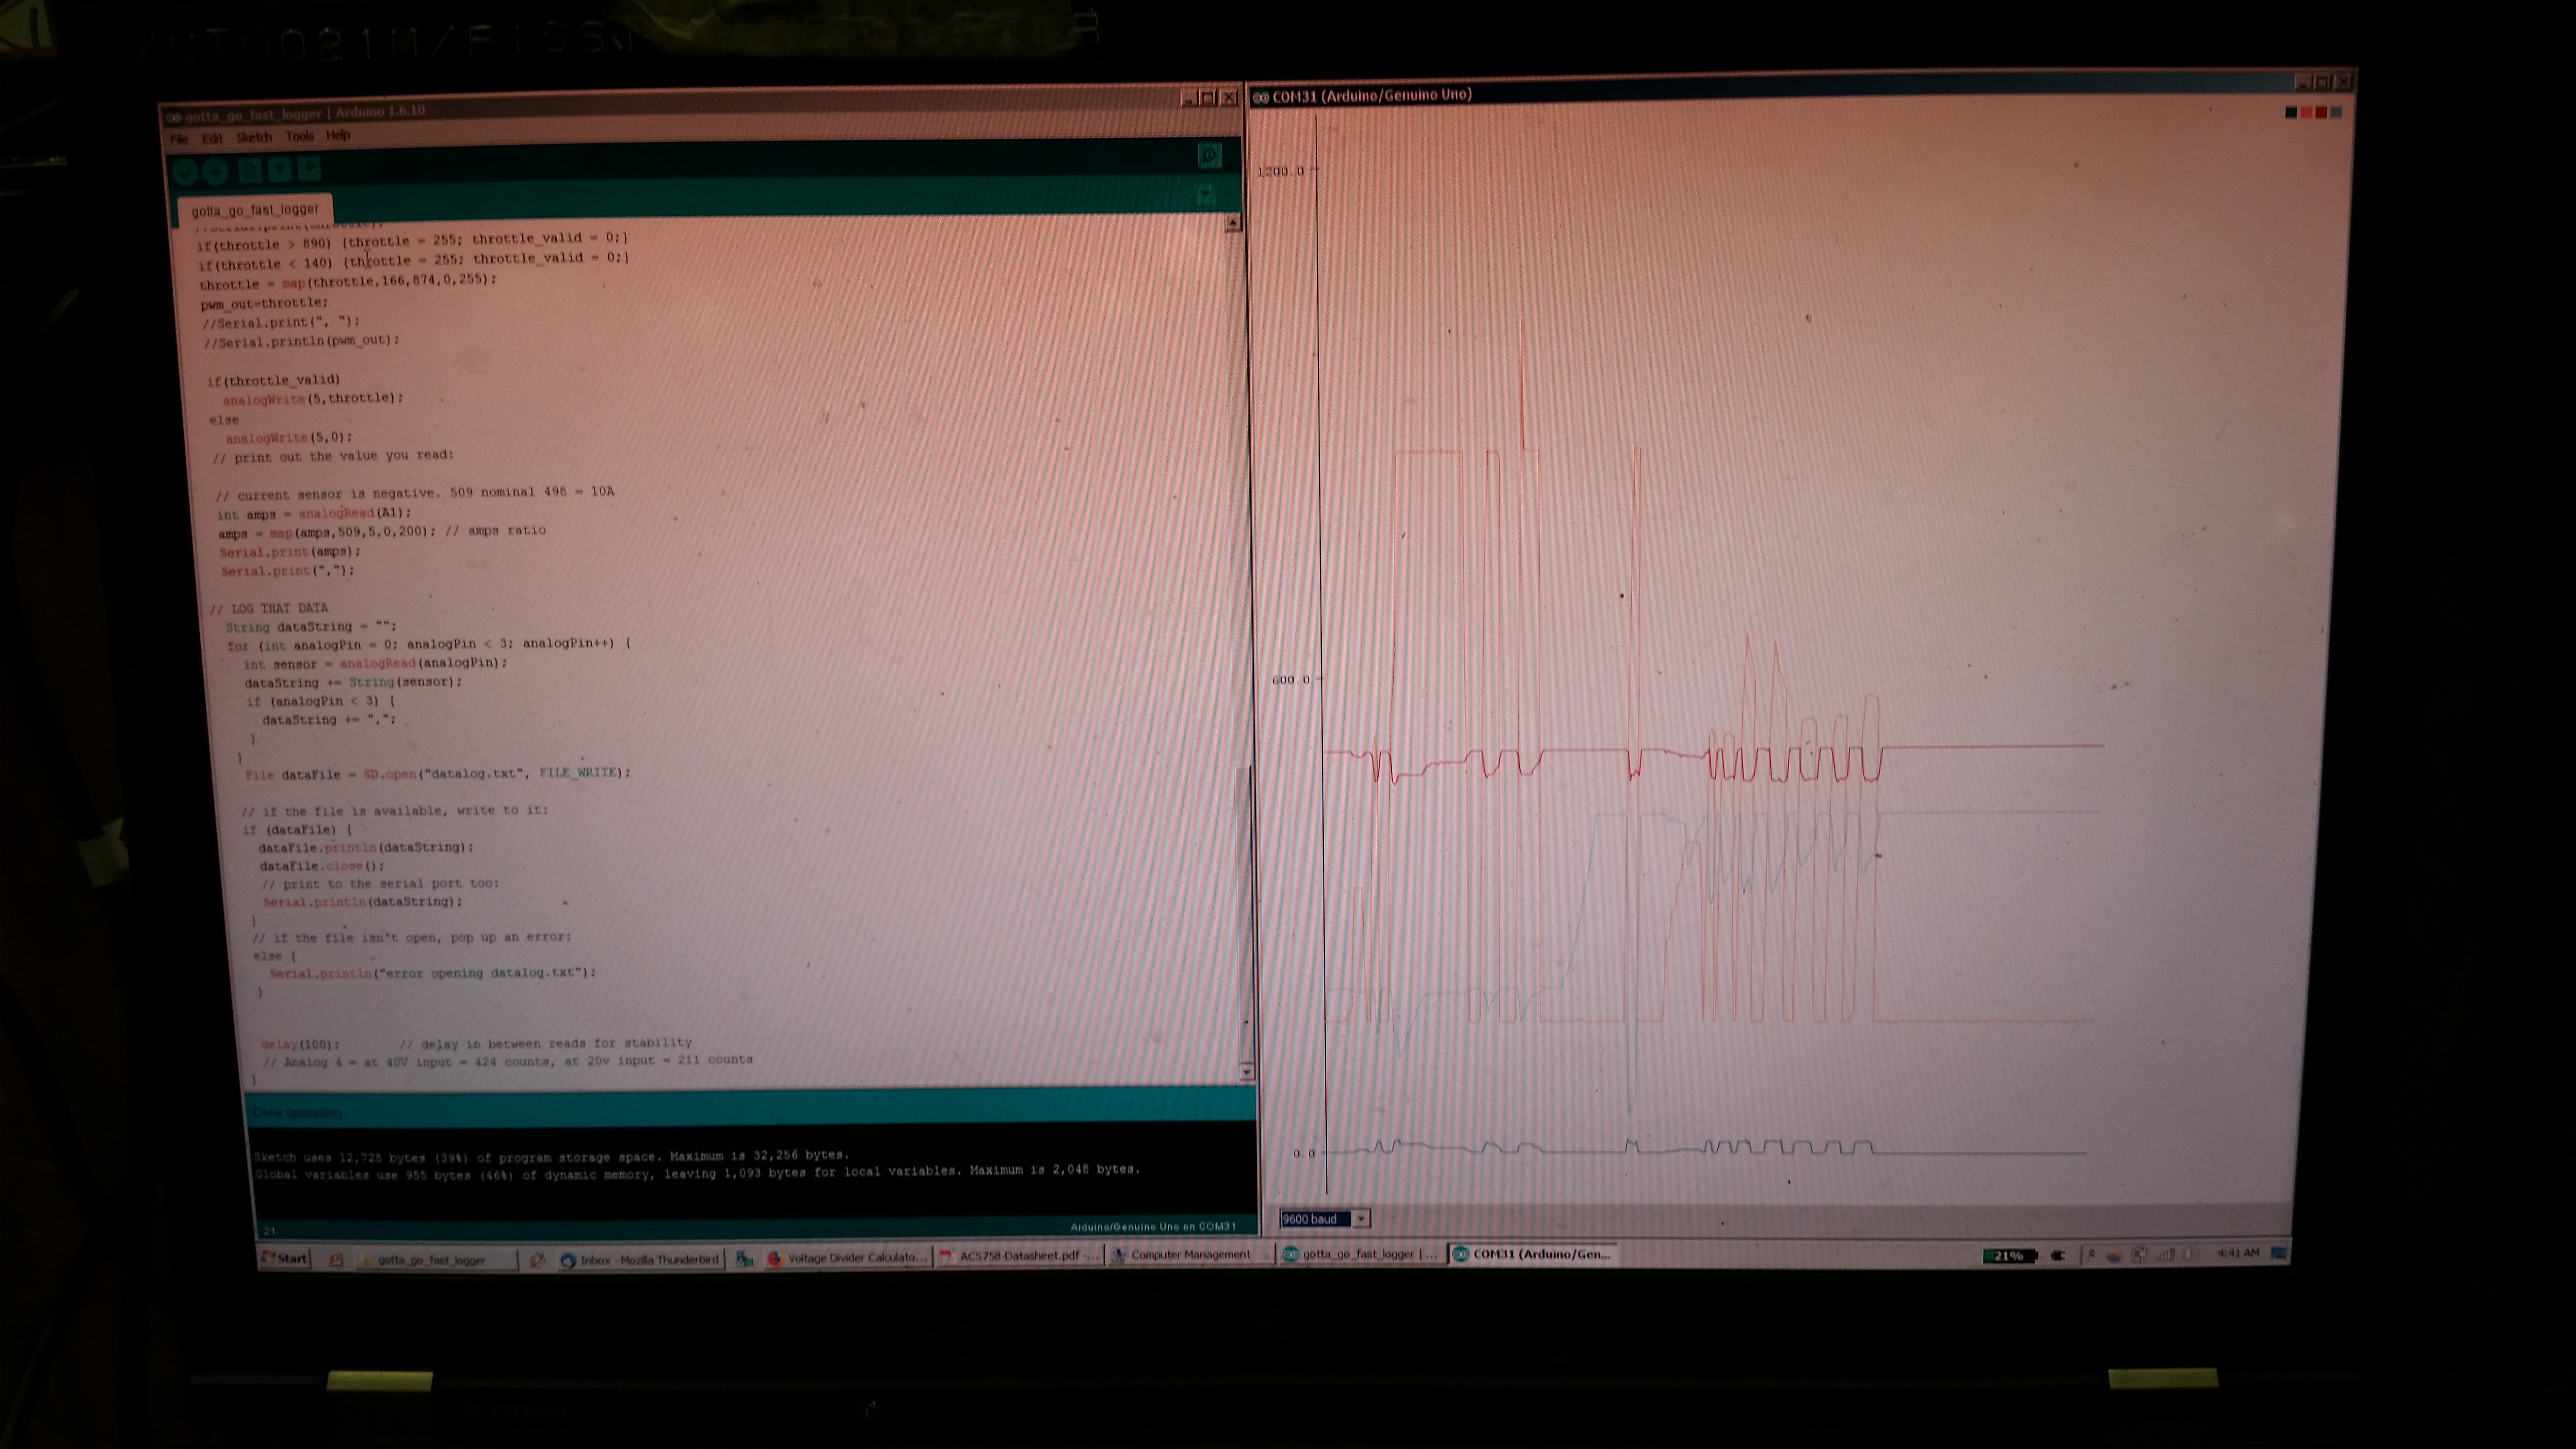
Task: Click the line 'Serial.println("error opening datalog.txt");'
Action: (x=433, y=973)
